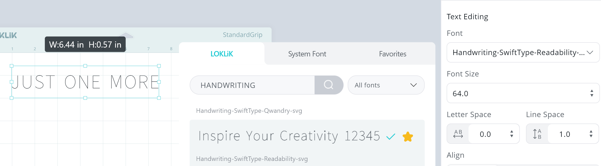Click the bottom-right handle of the text box
Viewport: 601px width, 166px height.
(159, 98)
